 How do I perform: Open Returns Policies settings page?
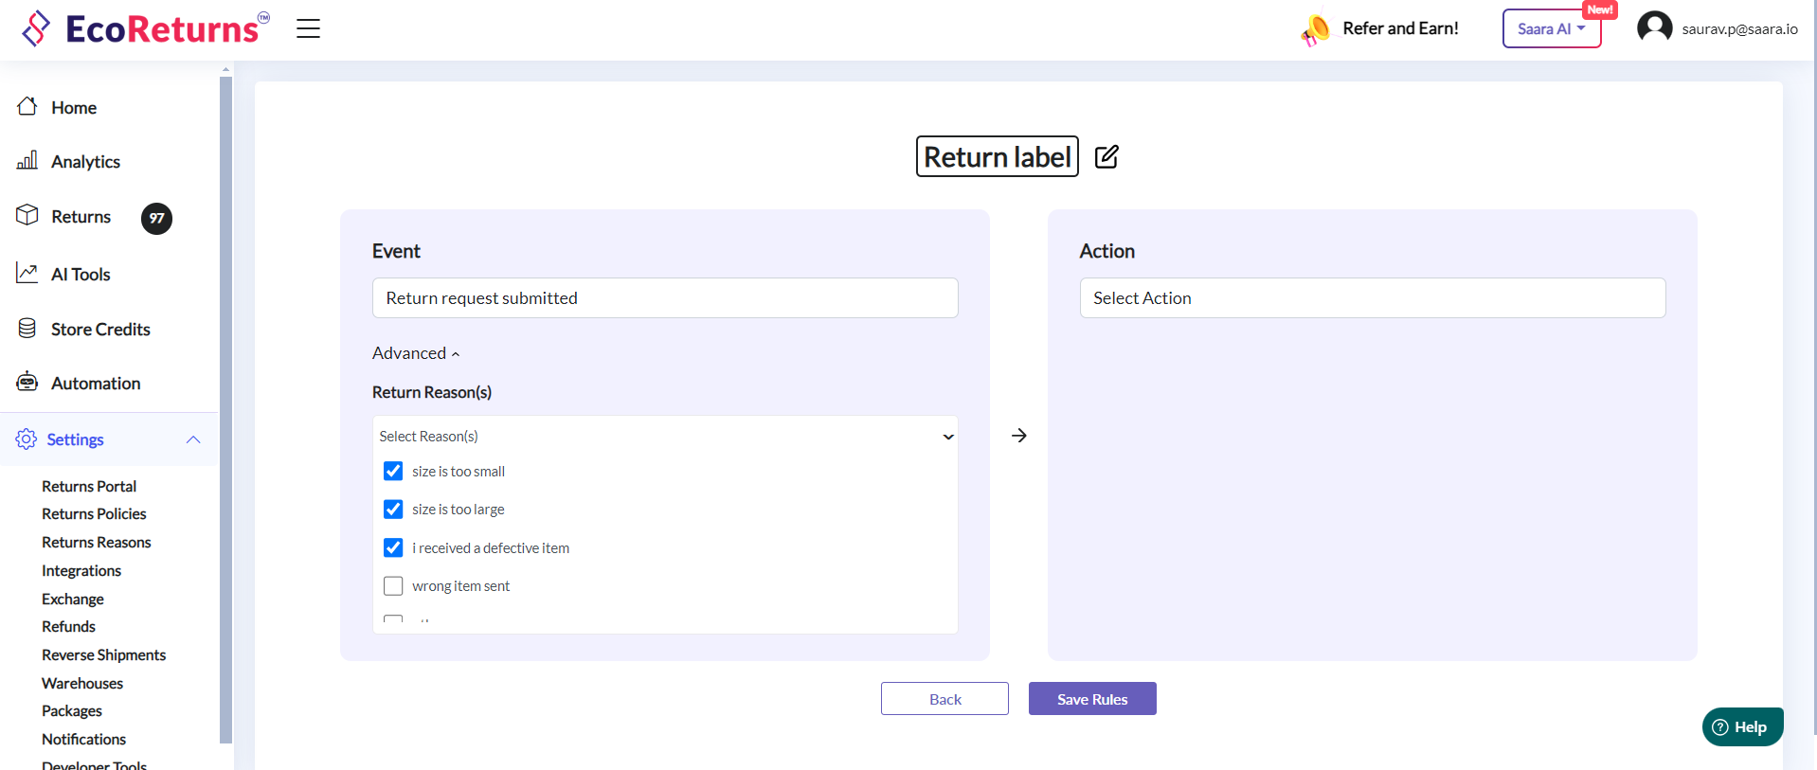point(94,513)
